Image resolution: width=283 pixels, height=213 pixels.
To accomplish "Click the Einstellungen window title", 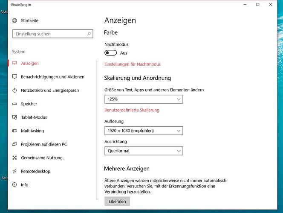I will coord(21,5).
